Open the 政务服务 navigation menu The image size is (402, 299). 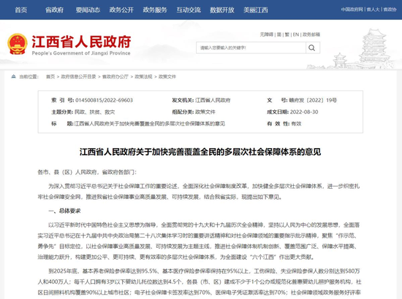point(155,10)
